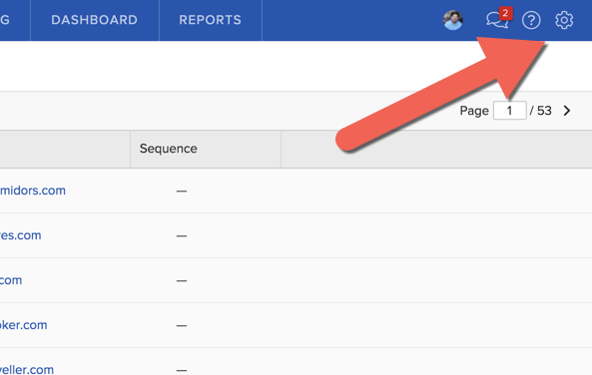This screenshot has height=375, width=592.
Task: Switch to the Reports tab
Action: pyautogui.click(x=211, y=20)
